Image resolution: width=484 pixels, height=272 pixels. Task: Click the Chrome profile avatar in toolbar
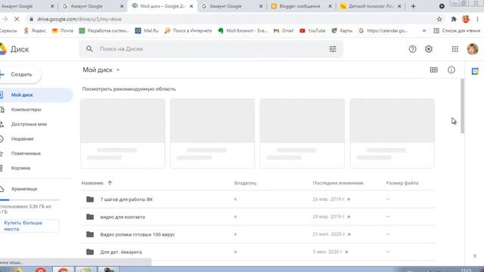(466, 19)
